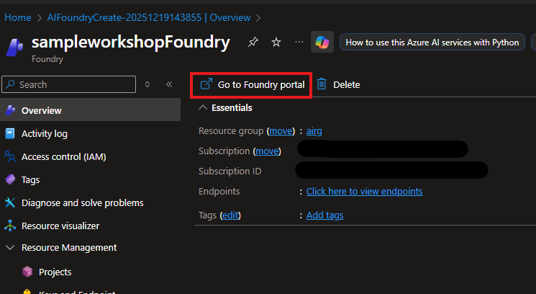The width and height of the screenshot is (536, 294).
Task: Click the sampleworkshopFoundry resource logo icon
Action: click(x=14, y=47)
